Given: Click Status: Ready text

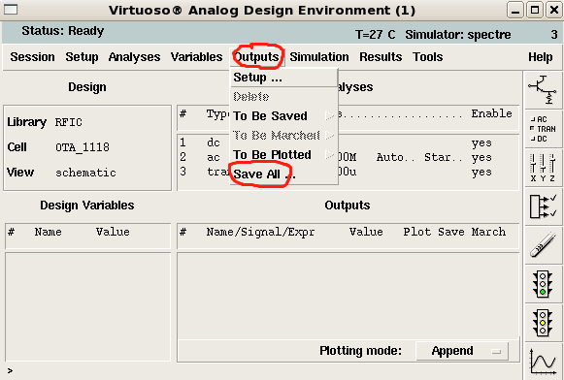Looking at the screenshot, I should coord(62,31).
